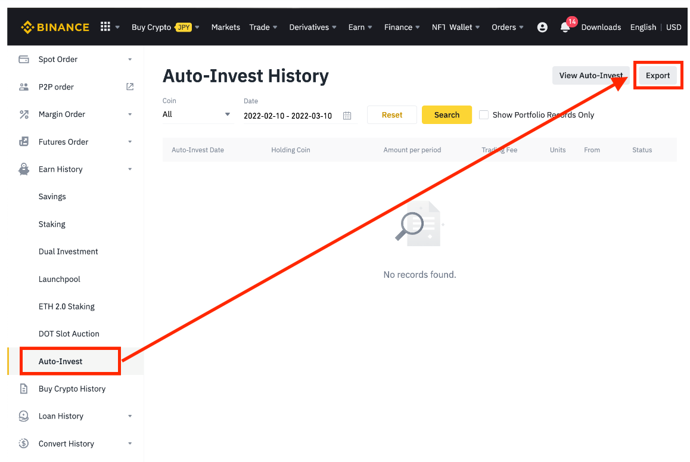Select Staking in the sidebar
Screen dimensions: 690x462
pos(52,224)
